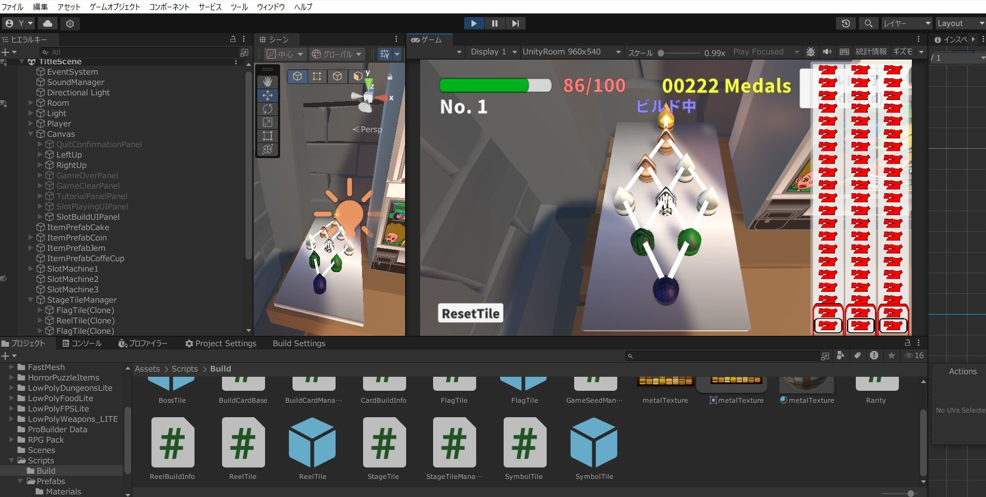Click the ResetTile button in game
Image resolution: width=986 pixels, height=497 pixels.
[x=470, y=313]
